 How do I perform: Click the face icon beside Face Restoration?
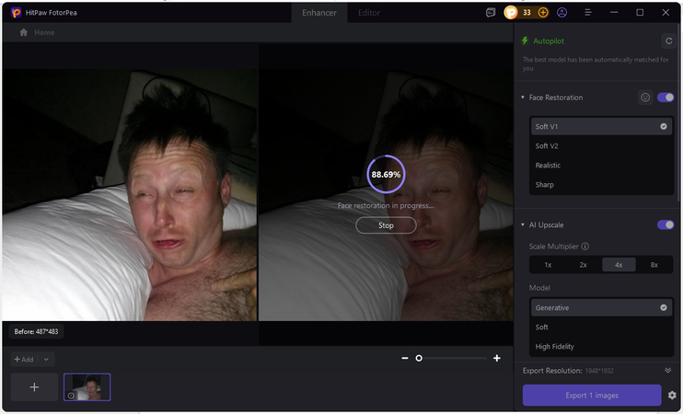645,98
